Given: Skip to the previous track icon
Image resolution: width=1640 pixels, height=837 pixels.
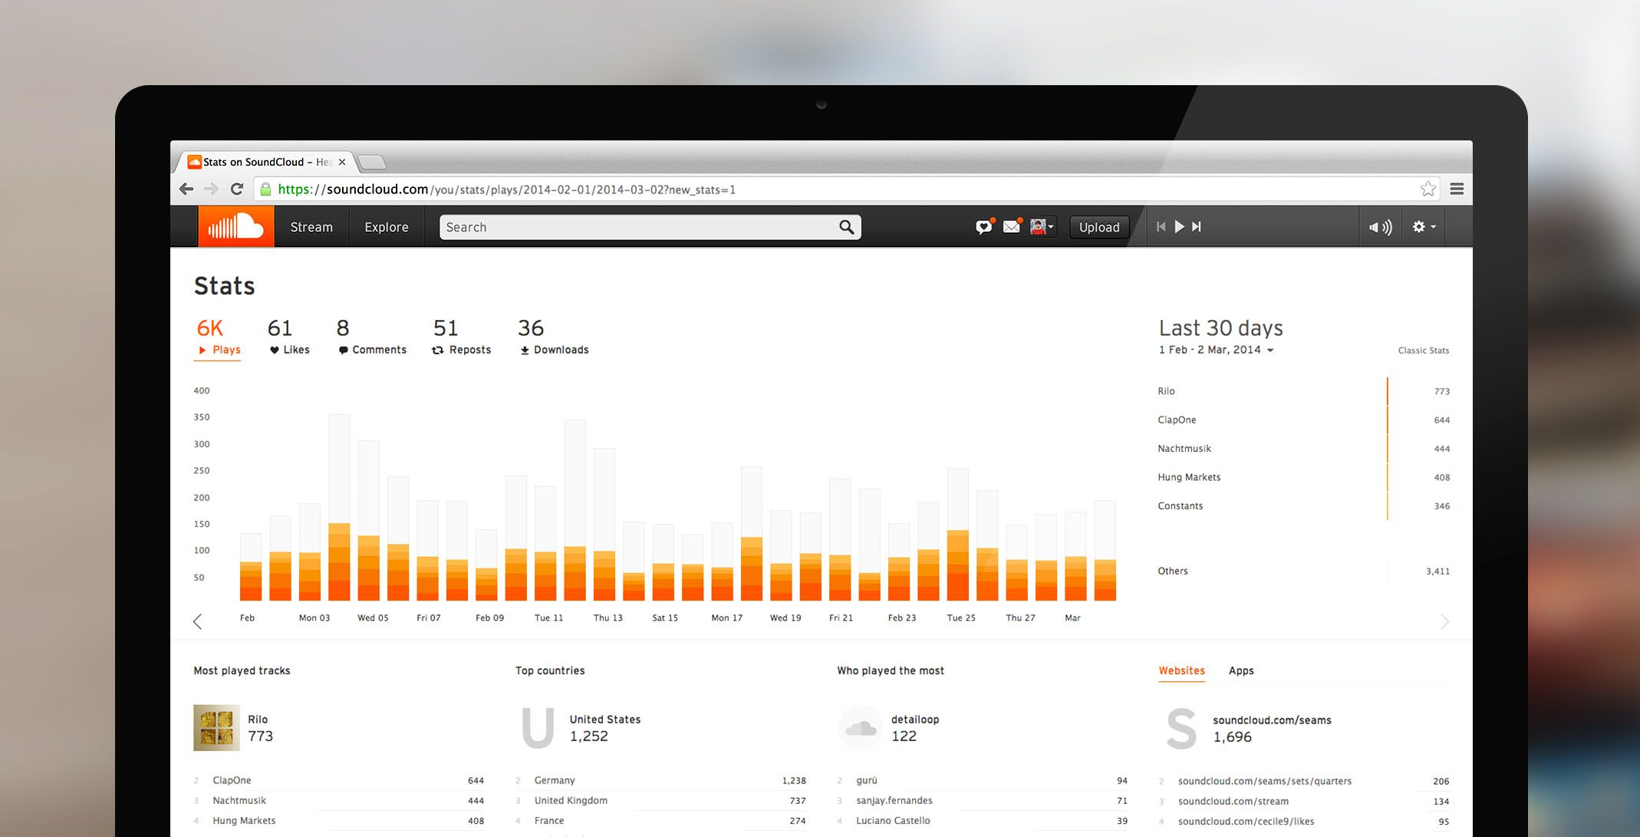Looking at the screenshot, I should (1161, 226).
